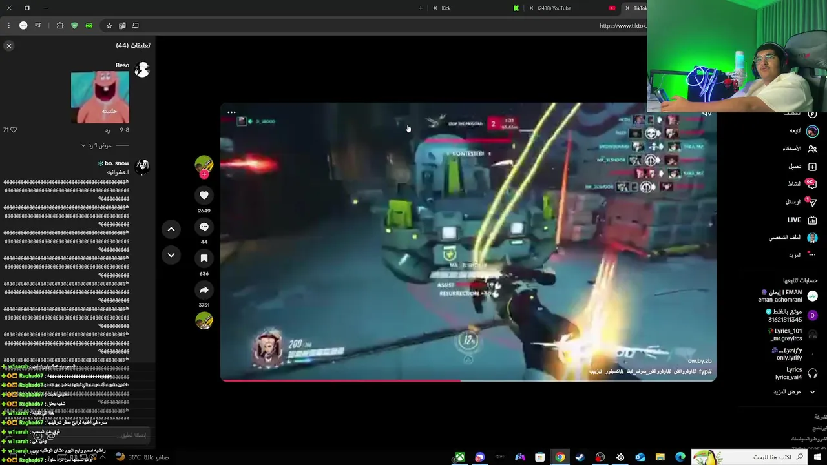The image size is (827, 465).
Task: Bookmark page with the star icon
Action: [109, 26]
